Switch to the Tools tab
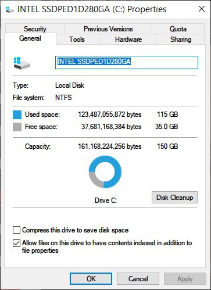The height and width of the screenshot is (290, 211). [77, 40]
